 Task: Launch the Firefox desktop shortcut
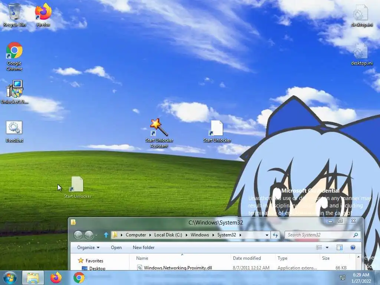pyautogui.click(x=43, y=15)
